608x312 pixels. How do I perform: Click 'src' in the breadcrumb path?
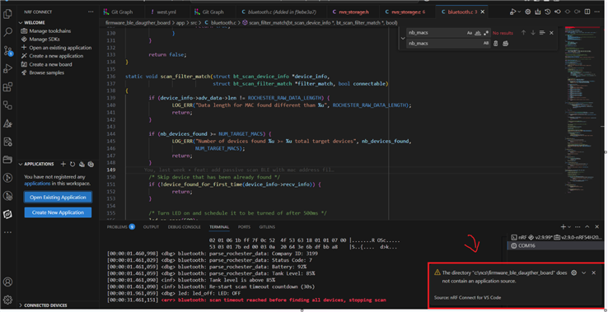pos(194,23)
